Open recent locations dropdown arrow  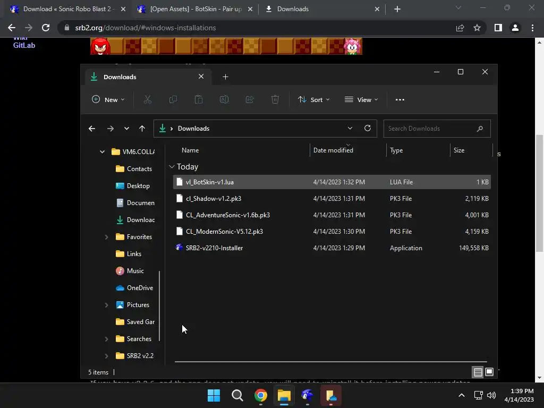click(x=126, y=129)
